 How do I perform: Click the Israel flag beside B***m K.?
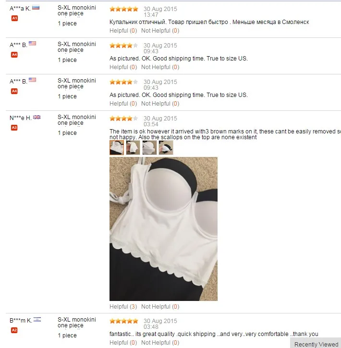(37, 320)
